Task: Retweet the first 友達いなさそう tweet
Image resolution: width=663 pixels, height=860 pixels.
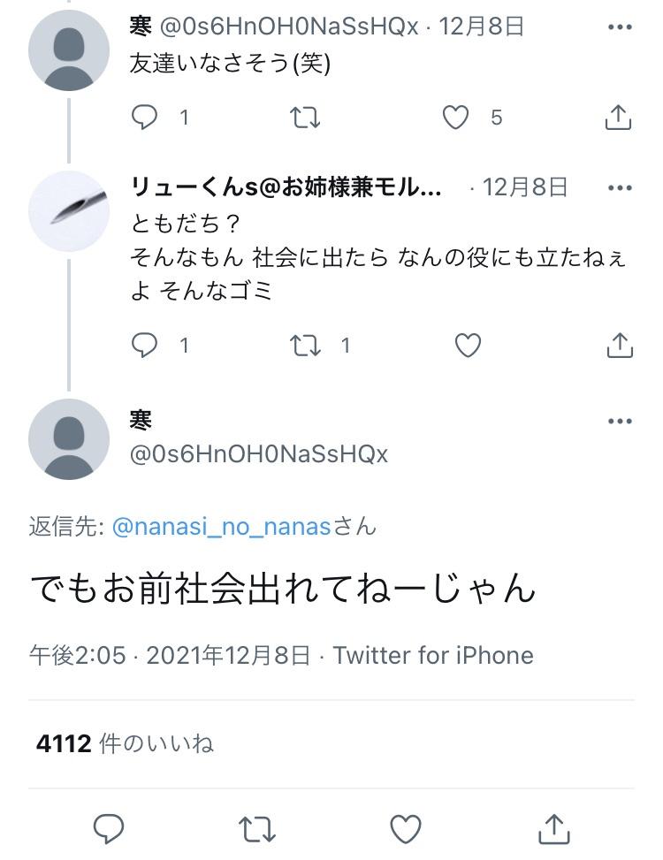Action: 305,118
